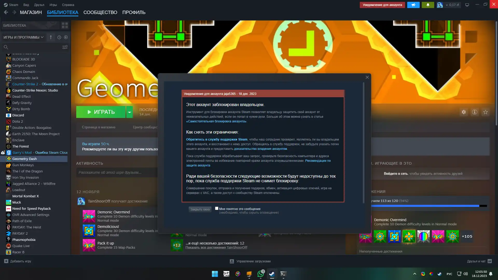This screenshot has width=498, height=280.
Task: Click the announcements megaphone icon
Action: [x=413, y=5]
